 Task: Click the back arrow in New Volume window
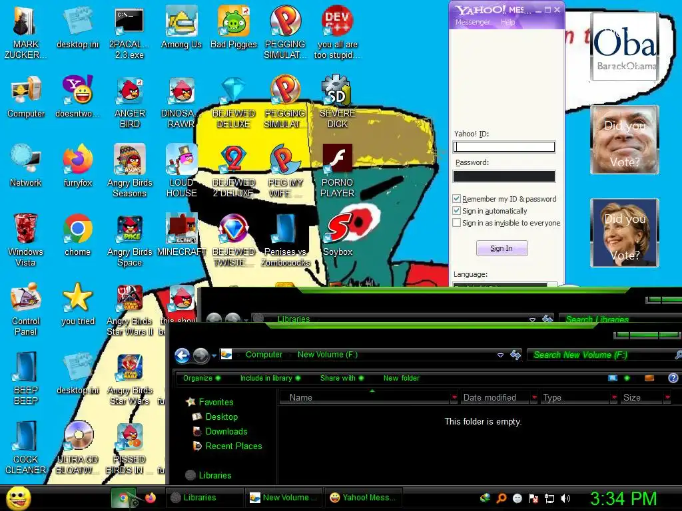182,355
